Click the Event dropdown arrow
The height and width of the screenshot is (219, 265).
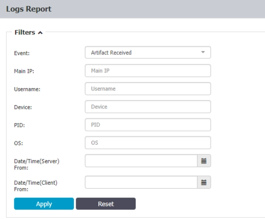pyautogui.click(x=203, y=52)
